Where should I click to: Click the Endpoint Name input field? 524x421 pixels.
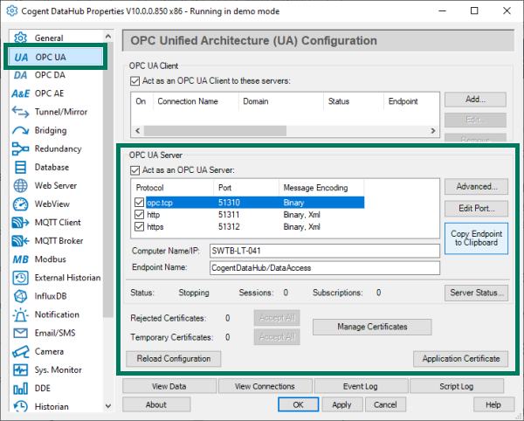pos(325,268)
